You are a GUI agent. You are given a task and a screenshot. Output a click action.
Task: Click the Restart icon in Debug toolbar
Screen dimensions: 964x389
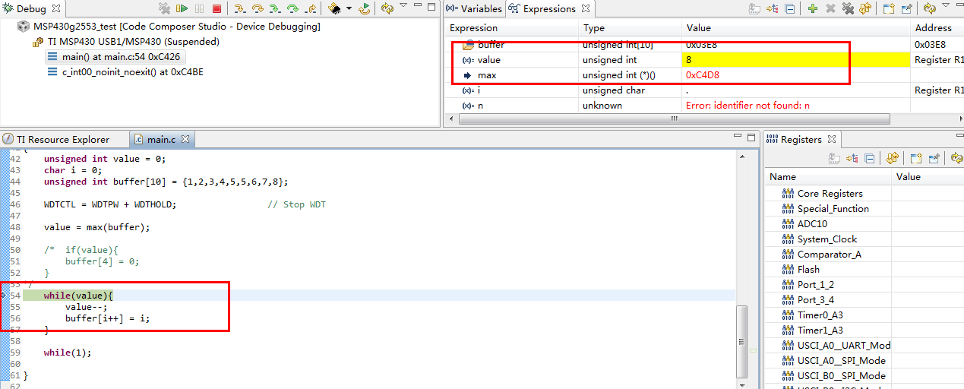pyautogui.click(x=365, y=9)
